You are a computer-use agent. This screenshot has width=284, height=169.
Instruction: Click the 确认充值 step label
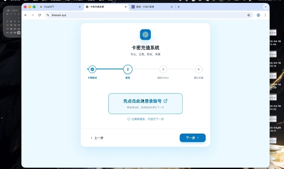(x=199, y=78)
